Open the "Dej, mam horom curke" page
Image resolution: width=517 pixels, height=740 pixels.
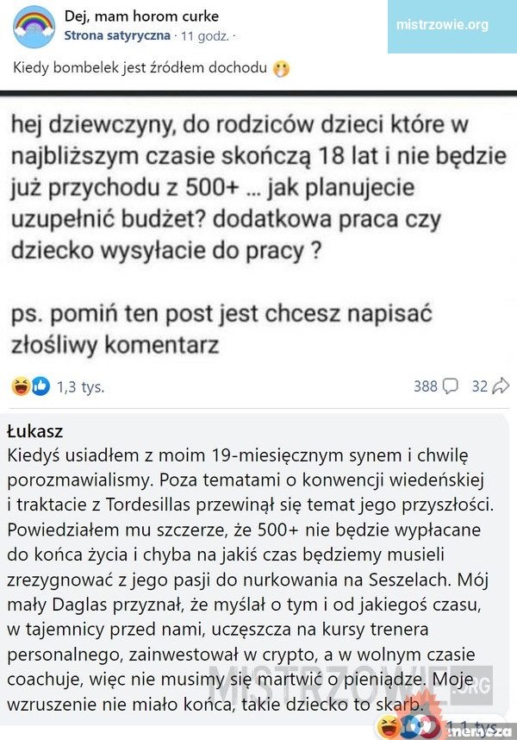141,16
